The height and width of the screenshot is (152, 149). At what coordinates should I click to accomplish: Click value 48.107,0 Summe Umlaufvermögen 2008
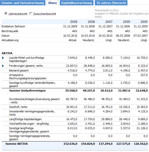(x=89, y=91)
